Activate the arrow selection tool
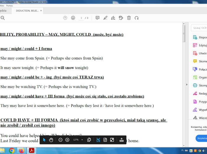 pyautogui.click(x=44, y=140)
